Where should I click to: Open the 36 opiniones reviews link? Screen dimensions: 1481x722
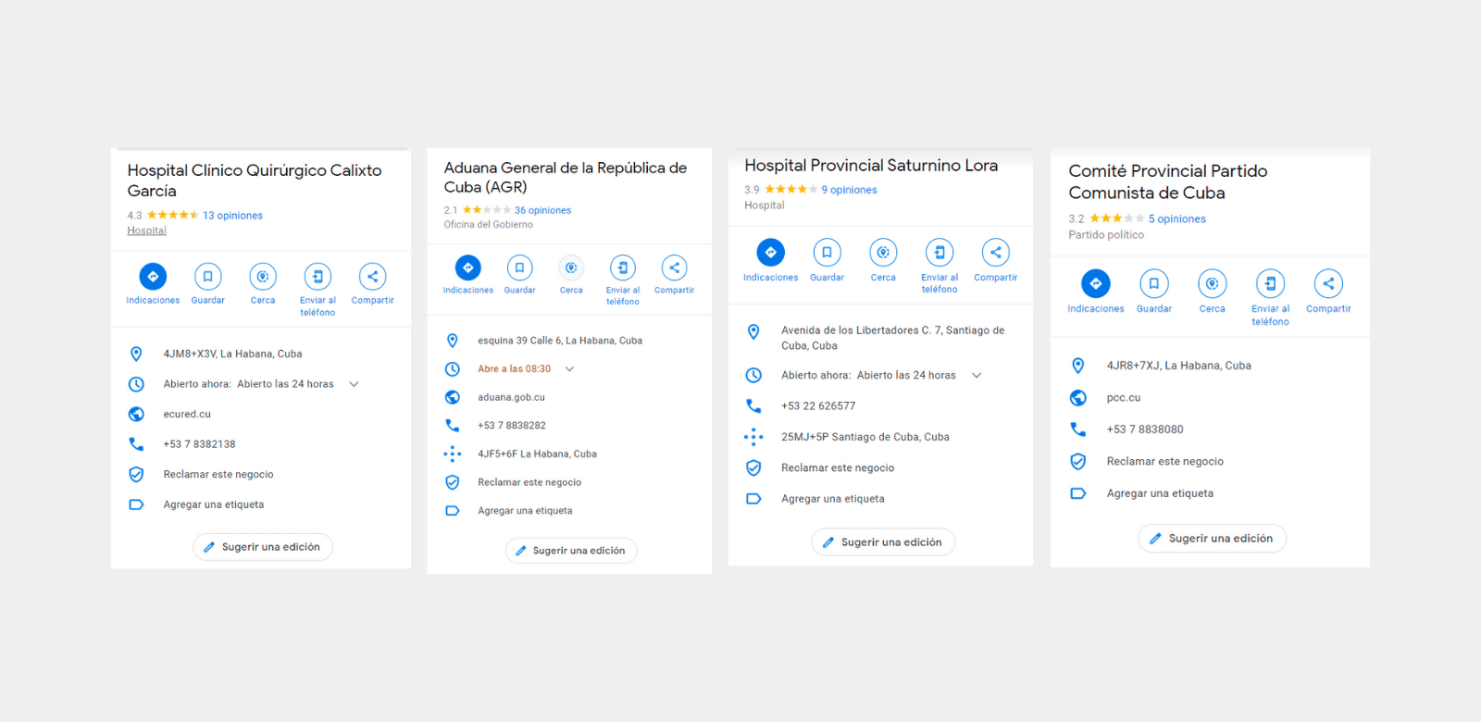[x=542, y=210]
